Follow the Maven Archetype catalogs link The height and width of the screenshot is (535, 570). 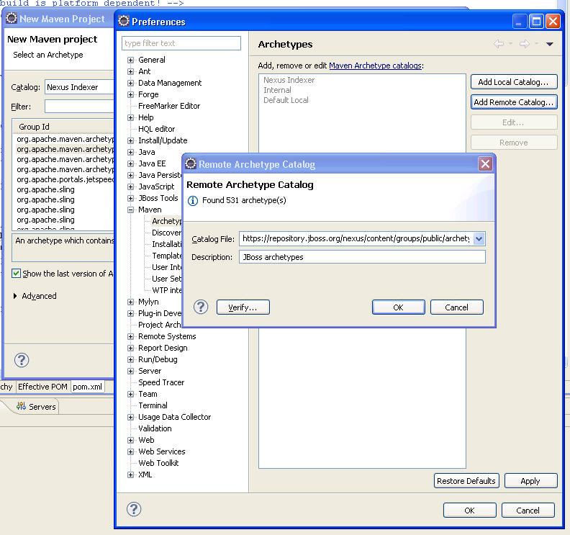[x=375, y=66]
